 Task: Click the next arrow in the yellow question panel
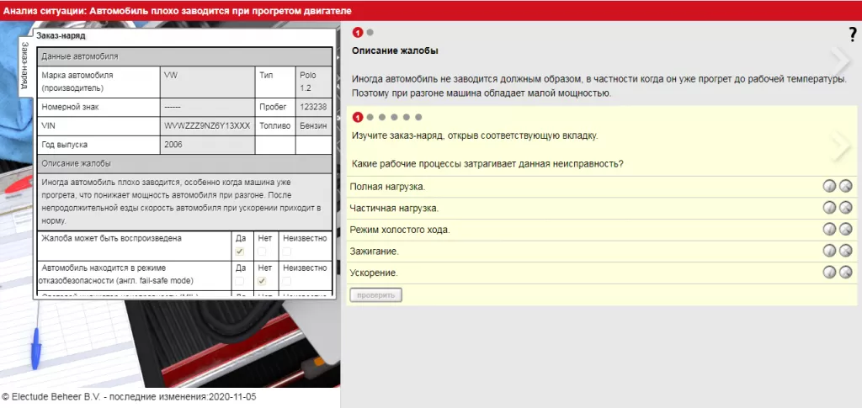point(840,146)
